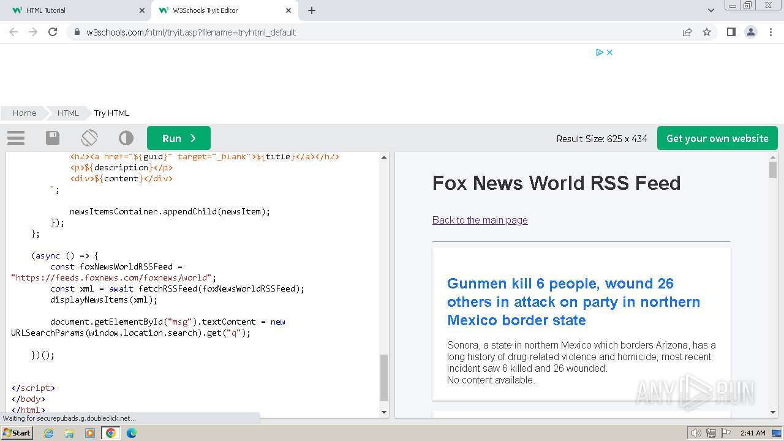Click the Sonora description paragraph
The width and height of the screenshot is (784, 441).
(581, 356)
